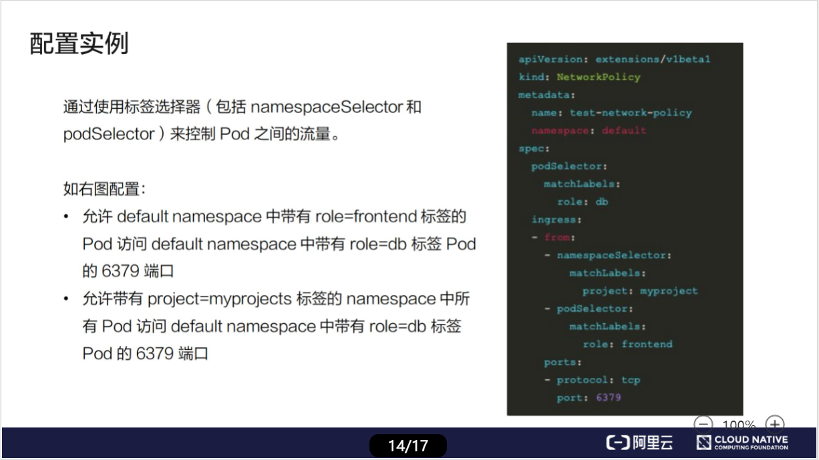Click the 100% zoom level label
The height and width of the screenshot is (460, 819).
tap(738, 425)
